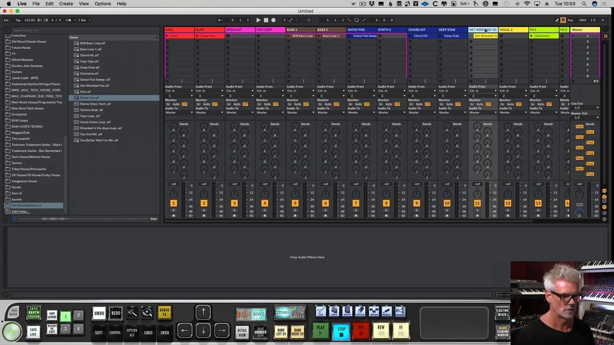Image resolution: width=614 pixels, height=345 pixels.
Task: Select Techno Stab.aif file
Action: point(91,110)
